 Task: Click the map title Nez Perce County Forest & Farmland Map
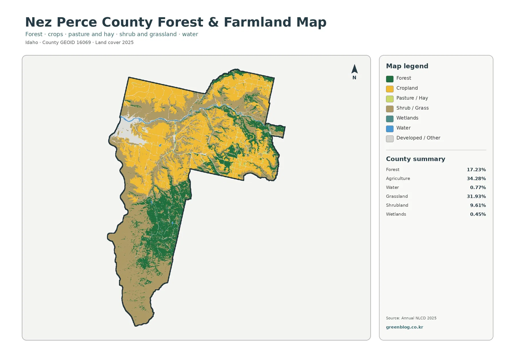click(x=176, y=22)
